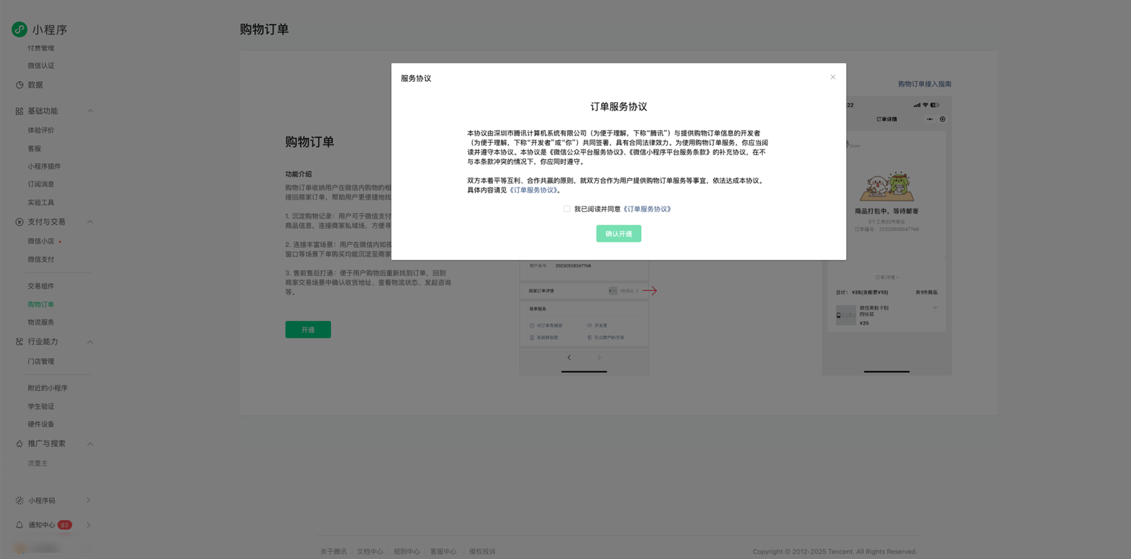The width and height of the screenshot is (1131, 559).
Task: Open 数据 menu item
Action: 35,85
